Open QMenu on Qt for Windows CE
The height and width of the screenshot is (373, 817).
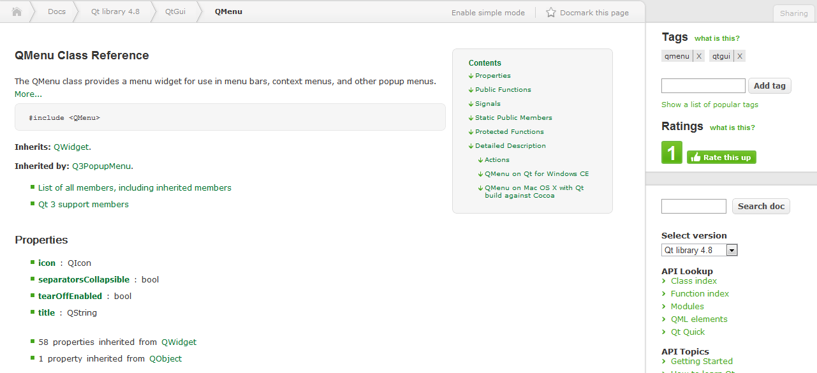(536, 174)
